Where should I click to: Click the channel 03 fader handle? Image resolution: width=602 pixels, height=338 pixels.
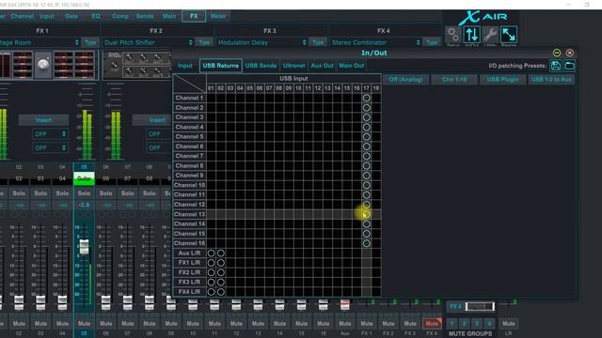pos(40,302)
